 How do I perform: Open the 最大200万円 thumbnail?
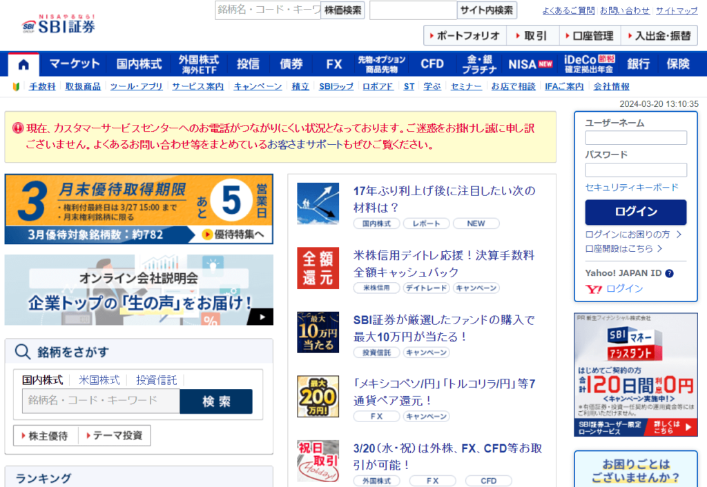[x=318, y=397]
